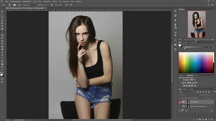Select the Eyedropper tool

pyautogui.click(x=2, y=26)
